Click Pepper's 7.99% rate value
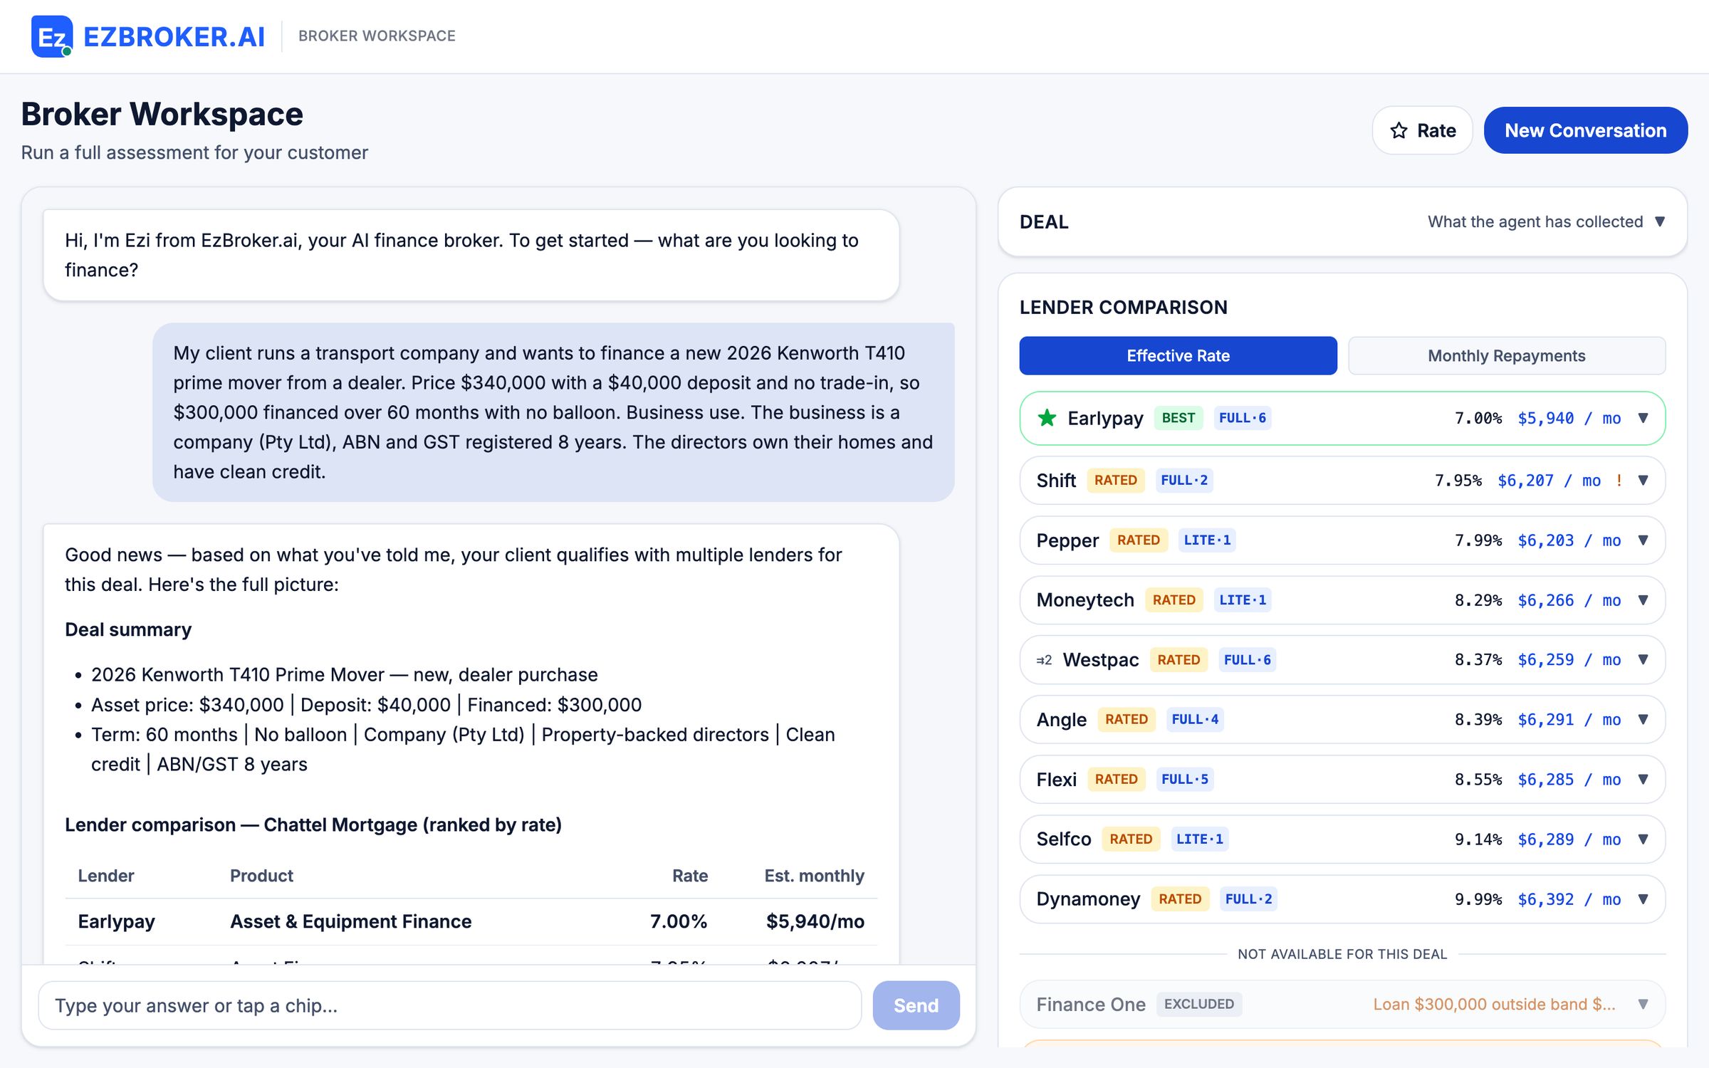1709x1068 pixels. pos(1478,540)
